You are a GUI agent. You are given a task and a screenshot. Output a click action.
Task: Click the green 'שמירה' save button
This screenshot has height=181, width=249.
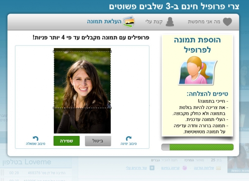point(66,141)
